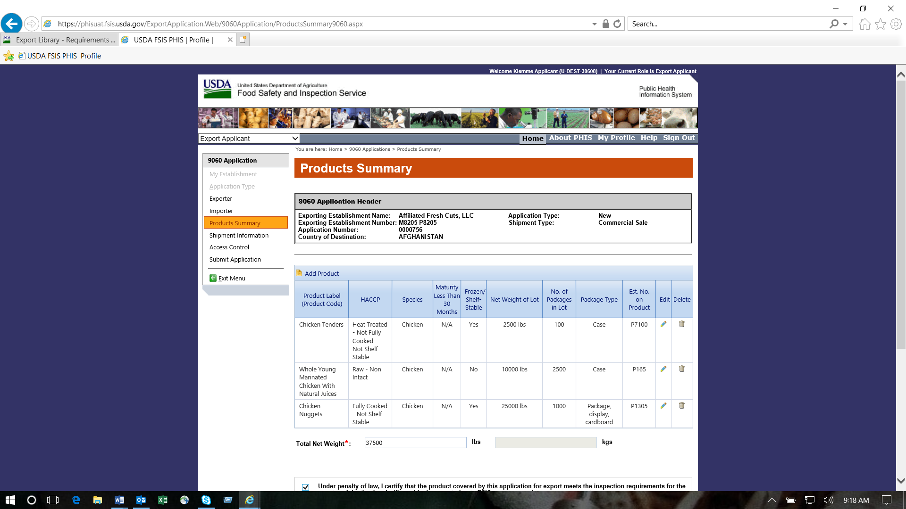
Task: Click the Total Net Weight lbs field
Action: (415, 443)
